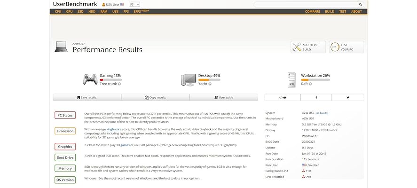Click the Save results button

click(87, 98)
